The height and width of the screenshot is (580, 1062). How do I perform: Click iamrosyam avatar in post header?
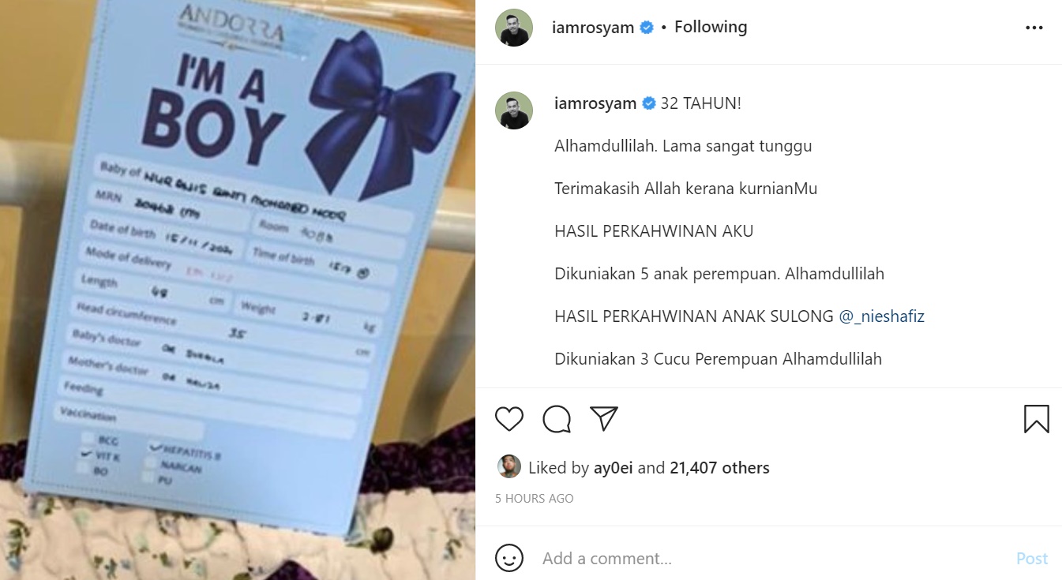click(514, 28)
